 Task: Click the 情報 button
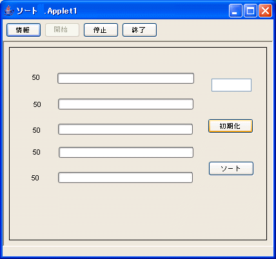coord(23,30)
